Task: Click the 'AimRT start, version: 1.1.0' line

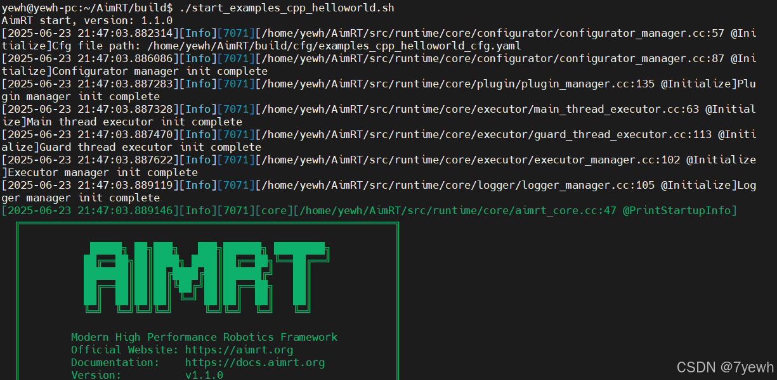Action: (x=87, y=20)
